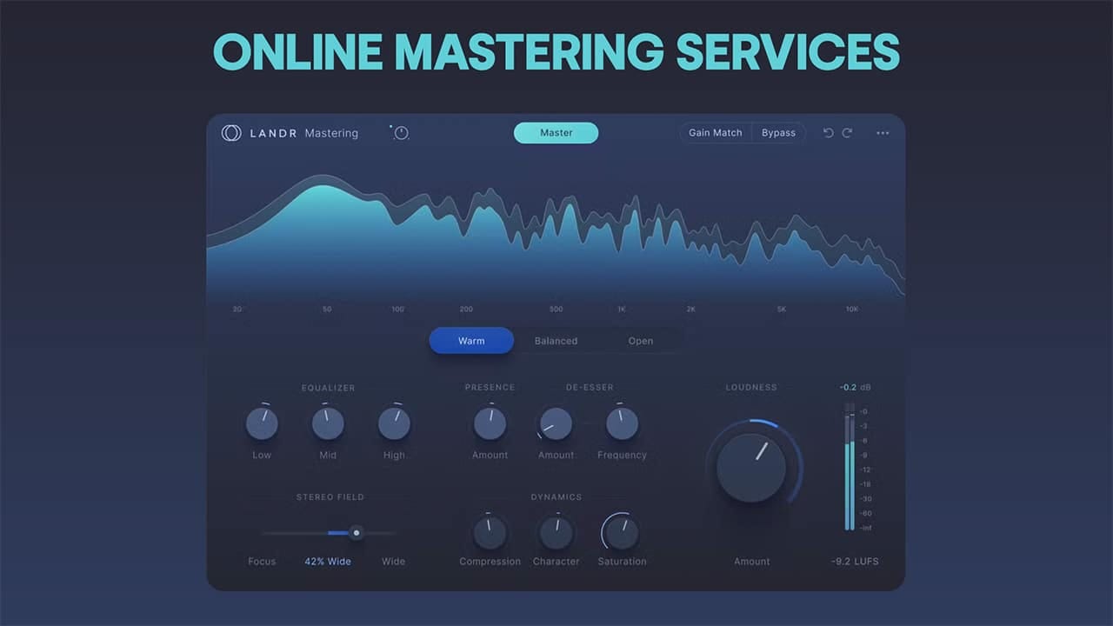This screenshot has width=1113, height=626.
Task: Click the -9.2 LUFS readout
Action: pos(855,562)
